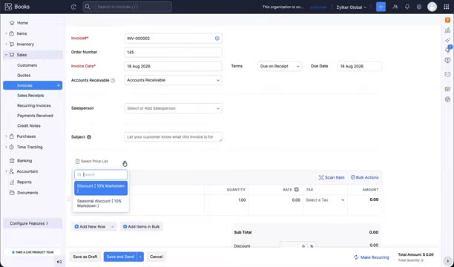
Task: Cancel the invoice
Action: point(157,257)
